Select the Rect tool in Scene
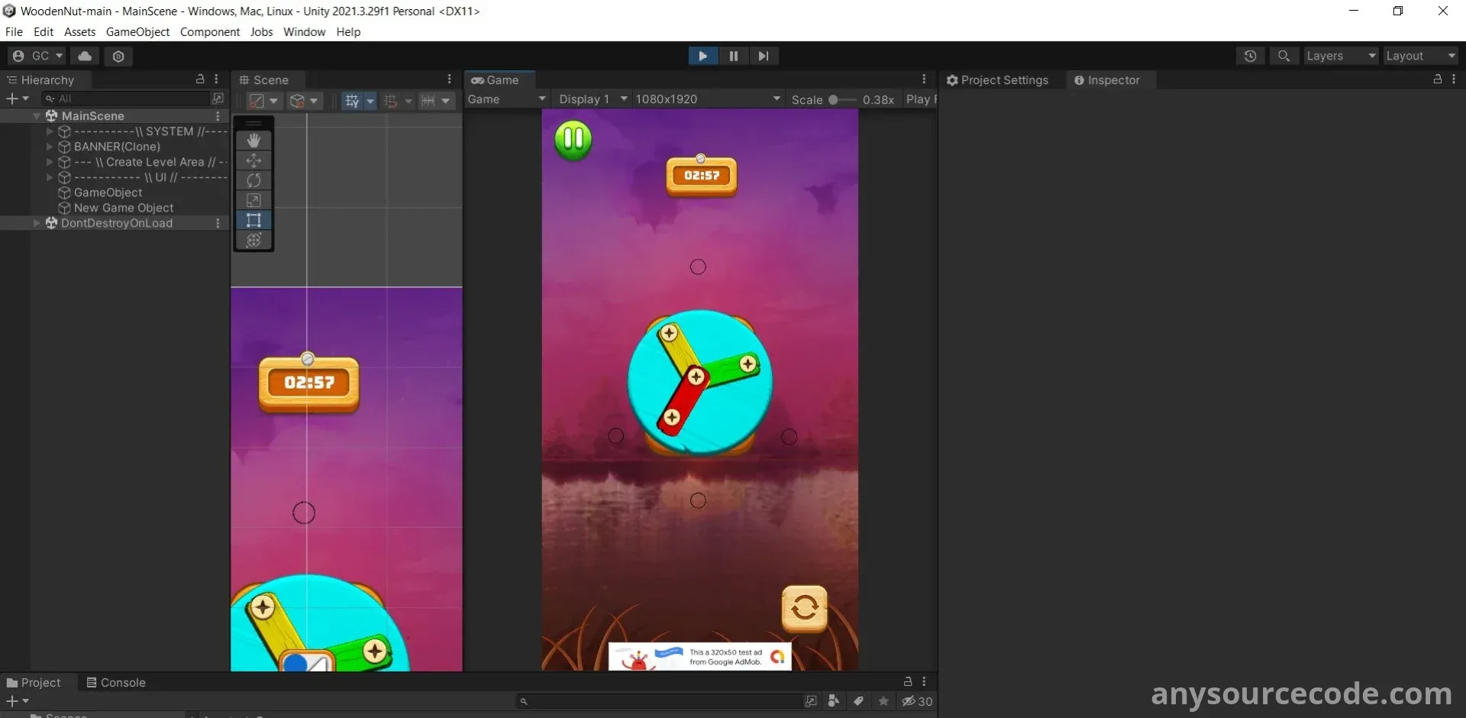This screenshot has width=1466, height=718. point(253,221)
